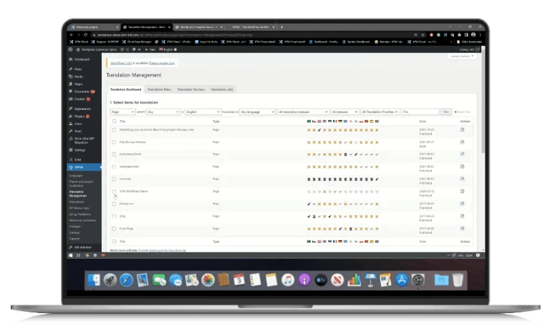Open Plugins in the admin sidebar
The width and height of the screenshot is (550, 336).
[79, 117]
